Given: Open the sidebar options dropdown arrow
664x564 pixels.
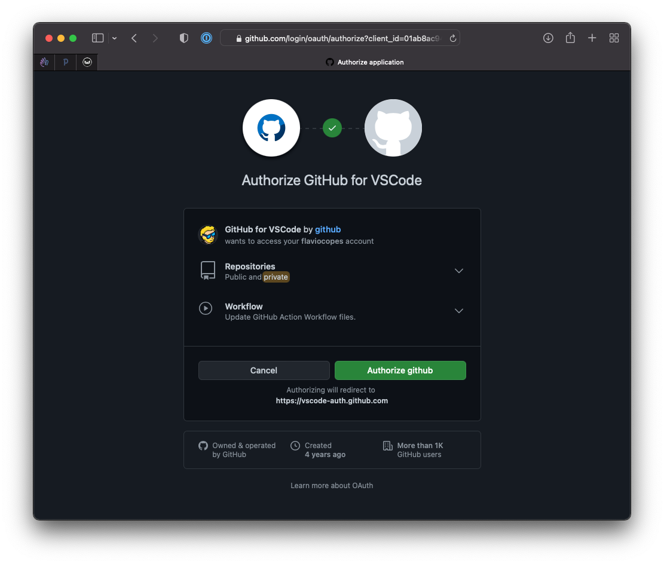Looking at the screenshot, I should [114, 38].
